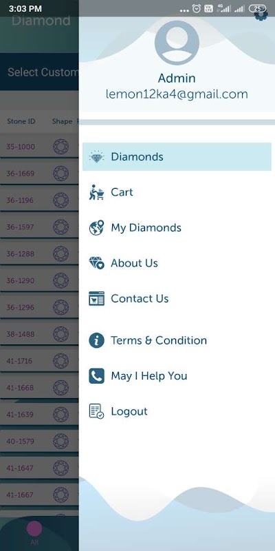Open the Diamonds menu item

click(177, 157)
